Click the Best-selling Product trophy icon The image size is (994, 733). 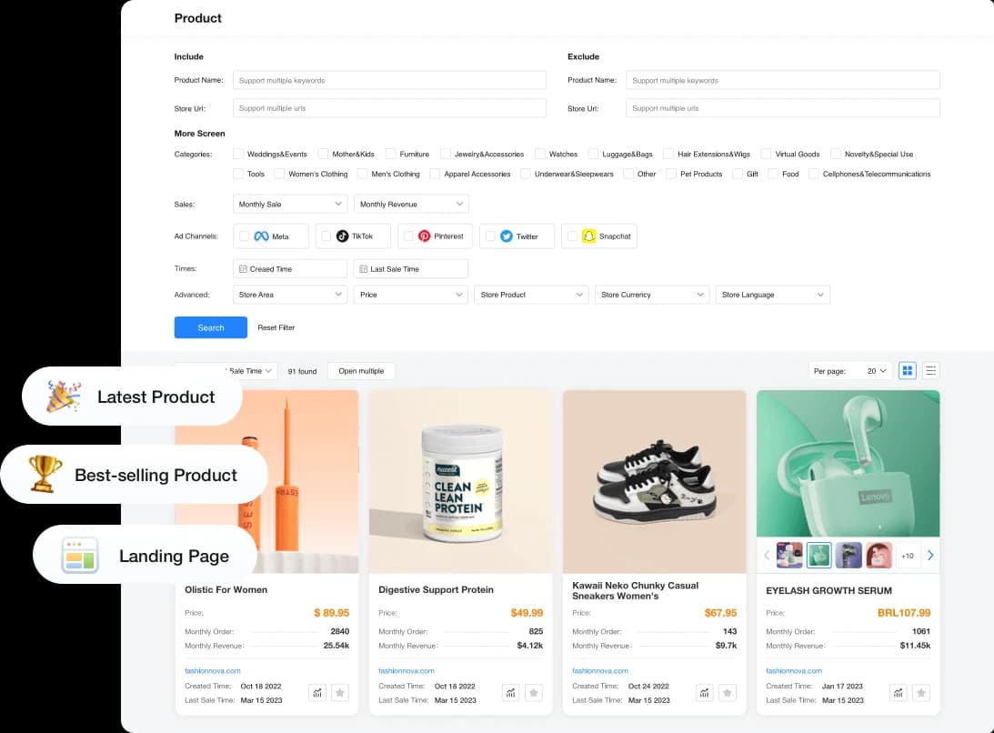(x=45, y=475)
